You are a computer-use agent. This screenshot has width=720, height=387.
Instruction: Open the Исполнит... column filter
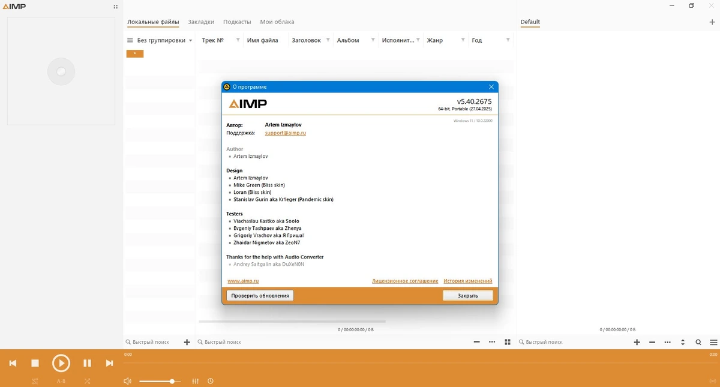(418, 40)
